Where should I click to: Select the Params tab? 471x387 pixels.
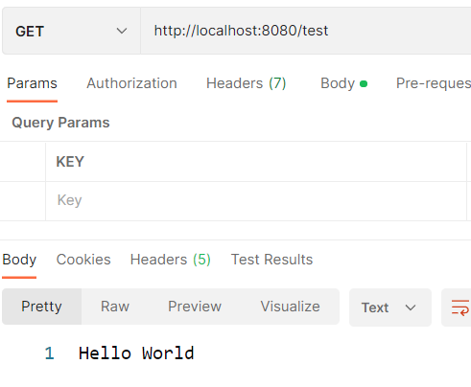(x=32, y=83)
